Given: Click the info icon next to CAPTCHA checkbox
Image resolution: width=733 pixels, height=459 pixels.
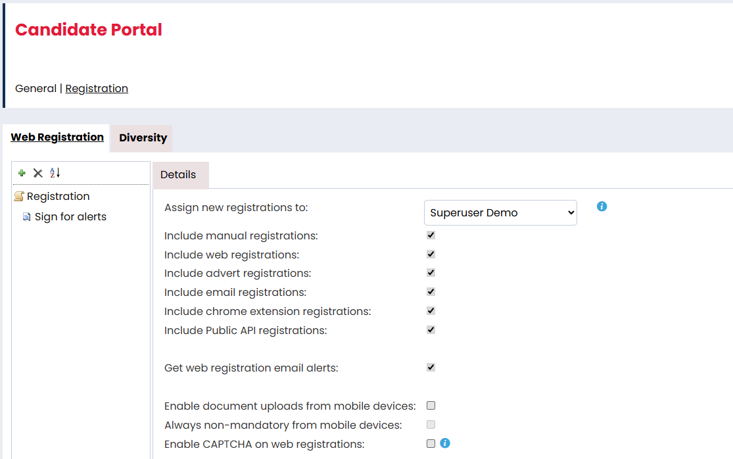Looking at the screenshot, I should [445, 443].
